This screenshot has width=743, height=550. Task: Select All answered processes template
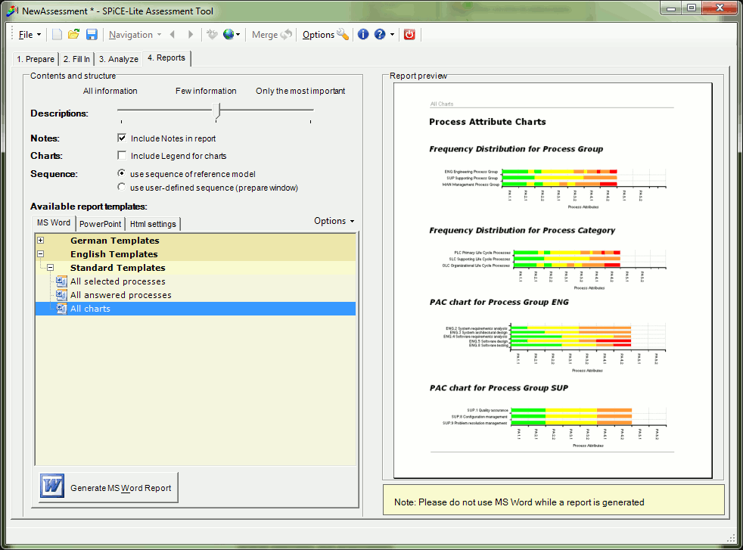(121, 295)
